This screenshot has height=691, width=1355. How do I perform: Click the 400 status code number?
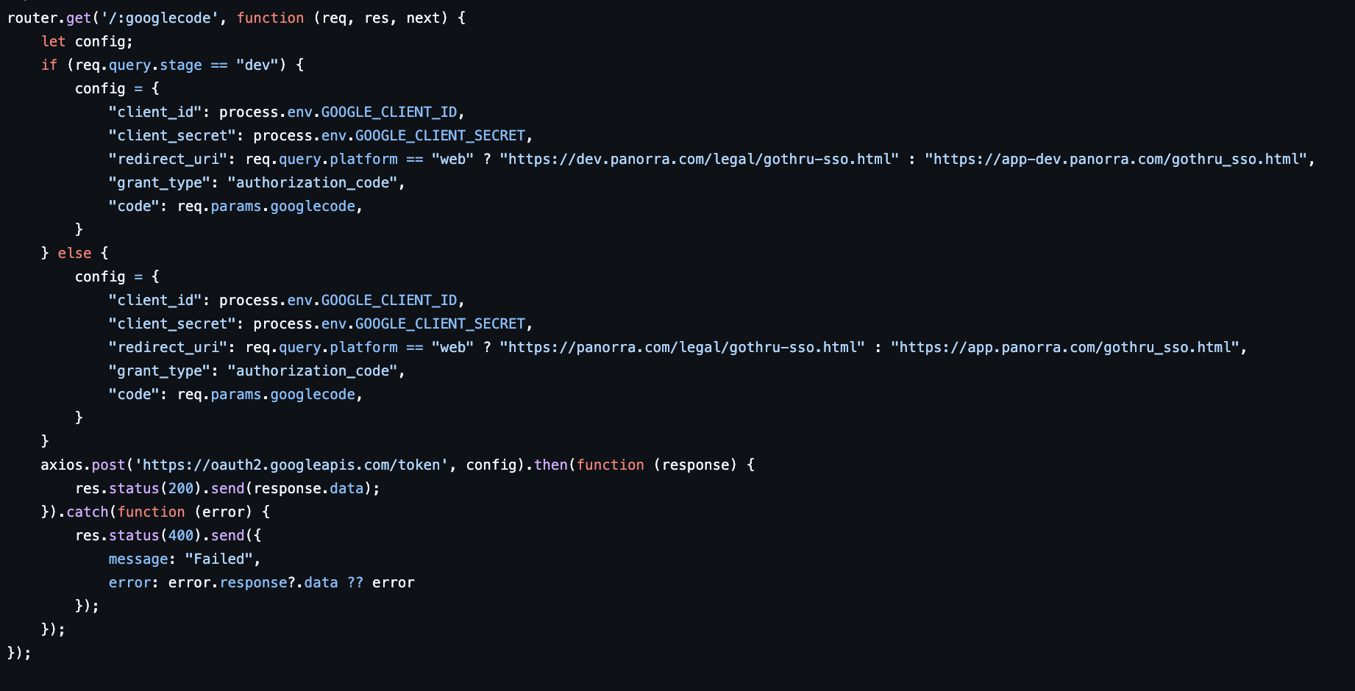(x=181, y=535)
